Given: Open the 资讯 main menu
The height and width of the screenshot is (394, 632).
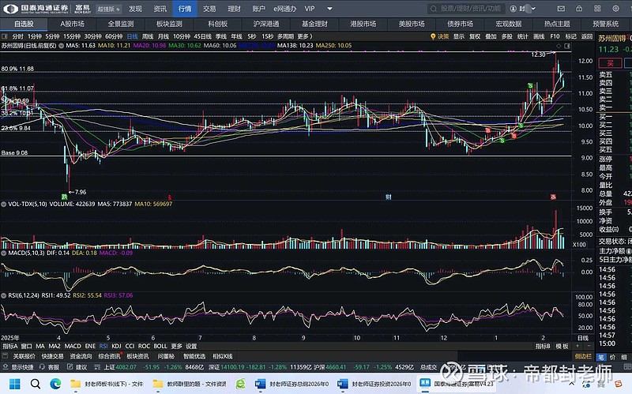Looking at the screenshot, I should coord(160,9).
